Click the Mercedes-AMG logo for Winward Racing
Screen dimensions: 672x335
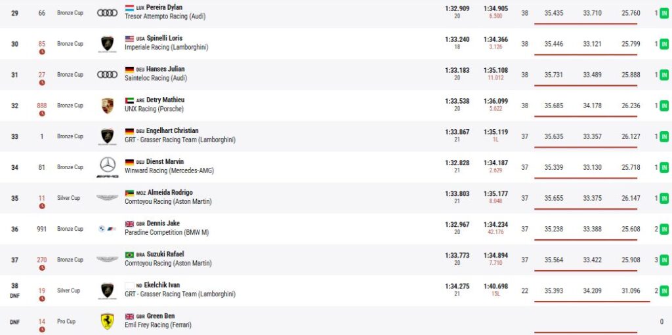click(107, 167)
